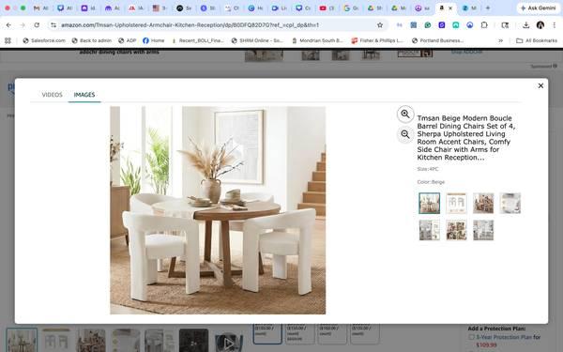Image resolution: width=563 pixels, height=352 pixels.
Task: Click the Tmsan Beige Modern Boucle product title
Action: tap(466, 138)
